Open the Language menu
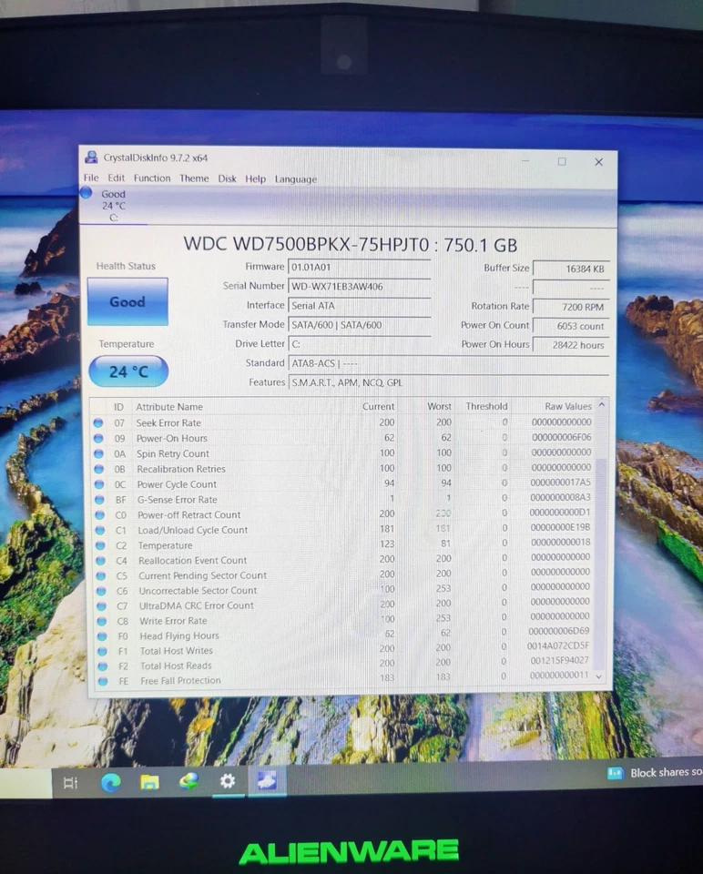Screen dimensions: 703x874 (x=295, y=179)
